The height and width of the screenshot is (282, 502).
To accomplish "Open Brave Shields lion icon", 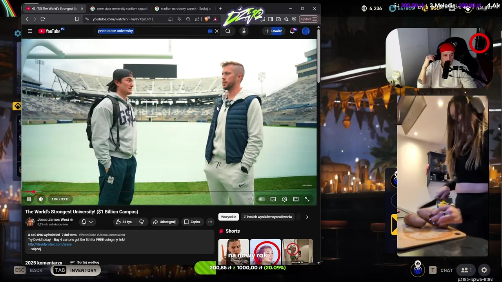I will point(207,19).
